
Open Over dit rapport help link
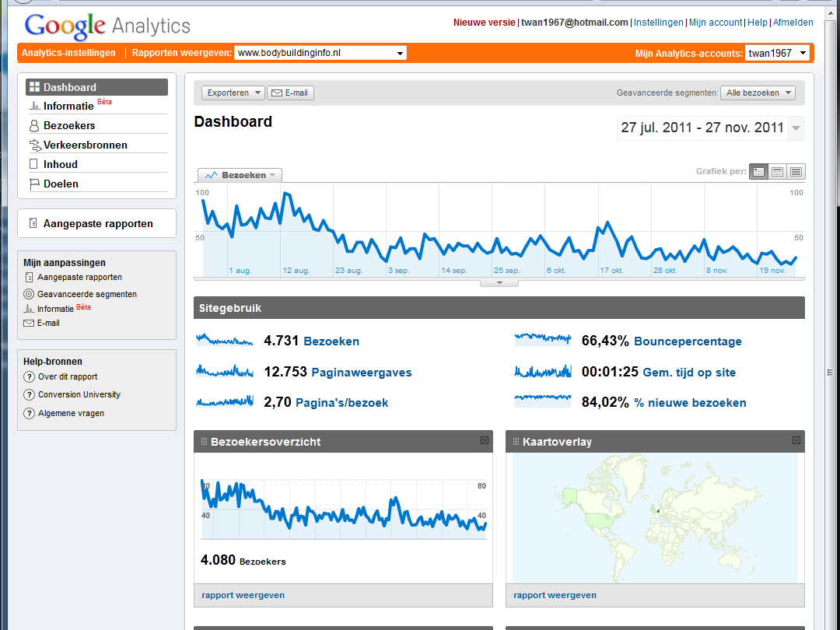68,376
